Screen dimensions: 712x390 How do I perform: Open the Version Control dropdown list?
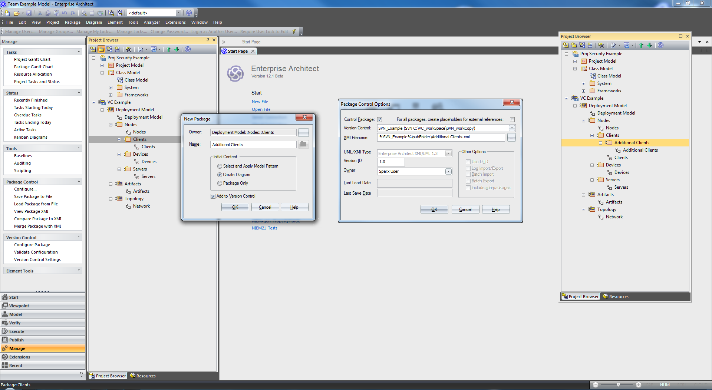tap(512, 128)
